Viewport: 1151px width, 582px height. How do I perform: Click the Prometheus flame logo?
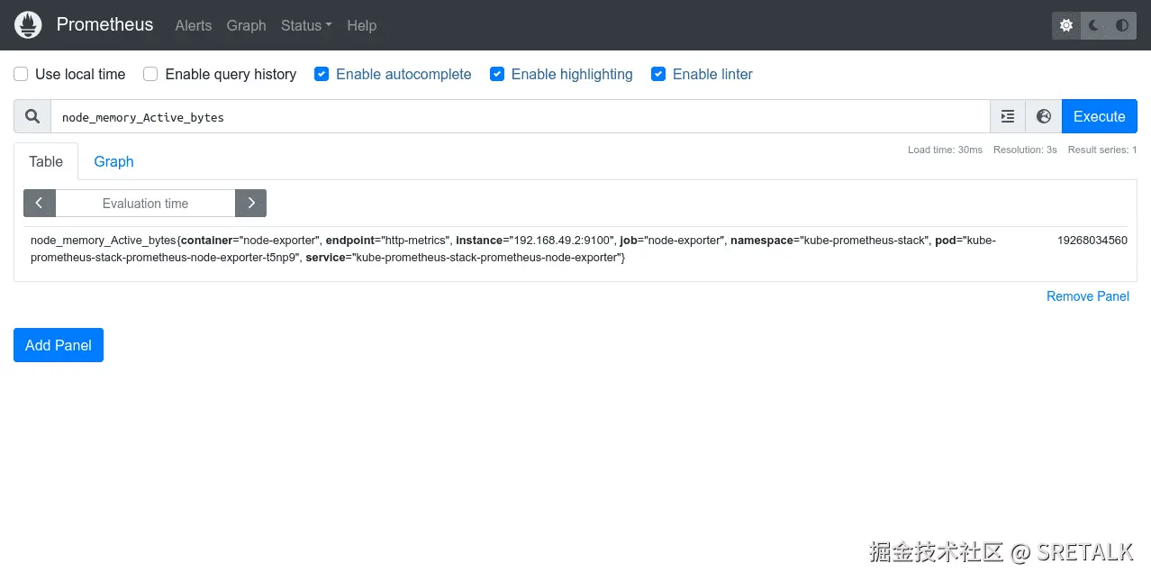[x=28, y=25]
